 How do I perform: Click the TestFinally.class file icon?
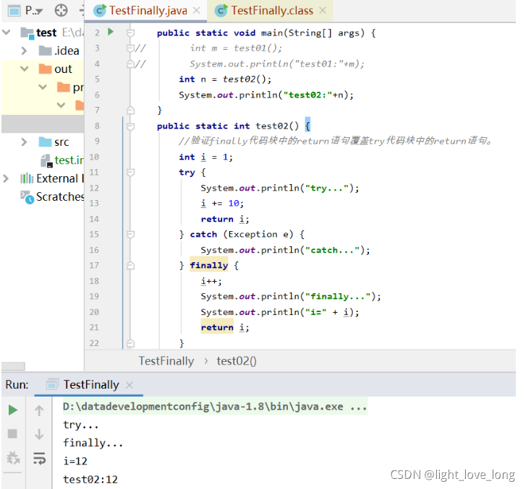click(221, 11)
